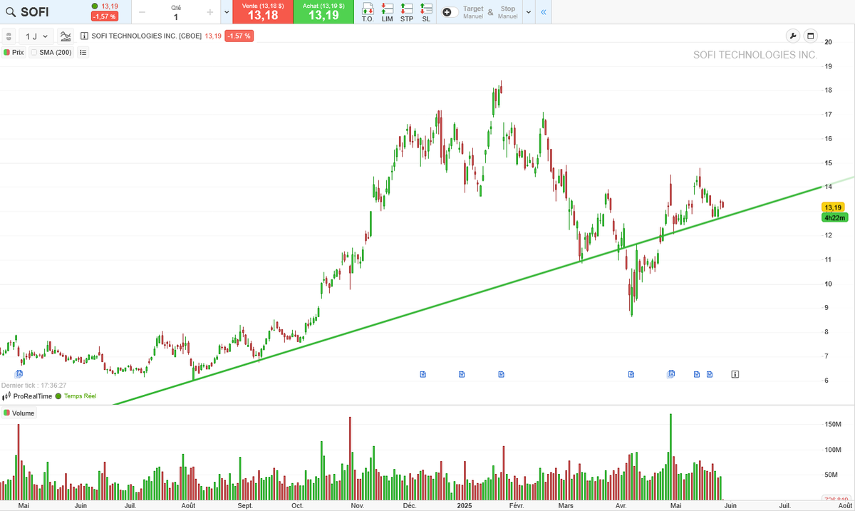Select the T.O. order type icon
The height and width of the screenshot is (511, 855).
pos(368,12)
